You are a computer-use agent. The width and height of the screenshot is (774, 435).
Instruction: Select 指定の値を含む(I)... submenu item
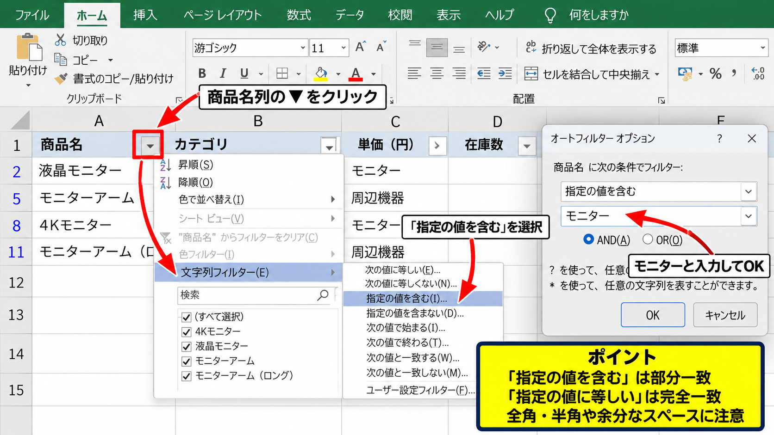tap(423, 299)
